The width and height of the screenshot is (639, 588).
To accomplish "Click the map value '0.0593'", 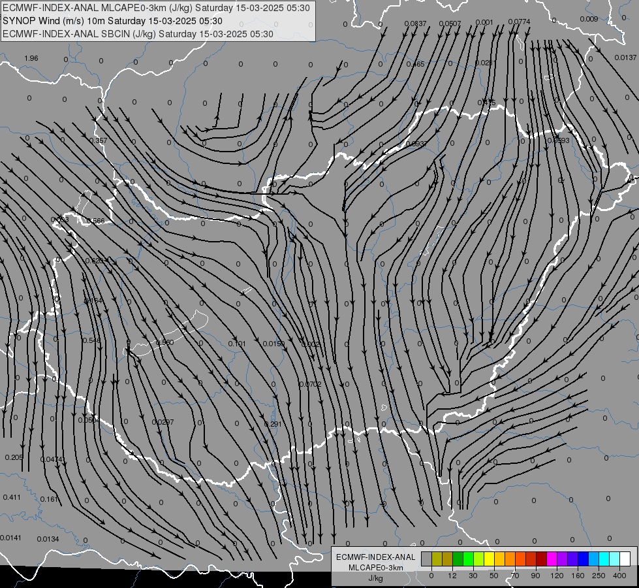I will 558,140.
